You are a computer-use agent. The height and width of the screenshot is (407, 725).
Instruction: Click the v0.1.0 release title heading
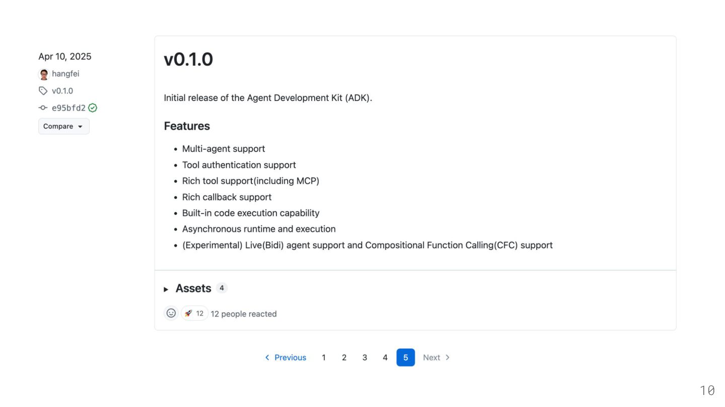[x=188, y=59]
